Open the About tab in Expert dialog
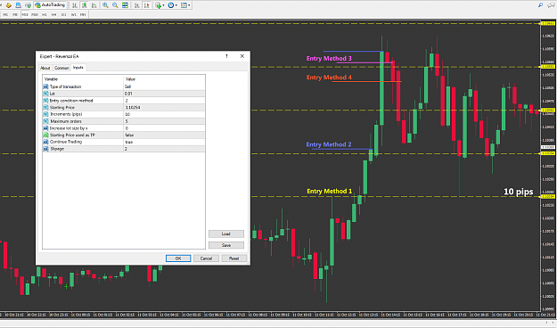The width and height of the screenshot is (557, 328). click(45, 68)
